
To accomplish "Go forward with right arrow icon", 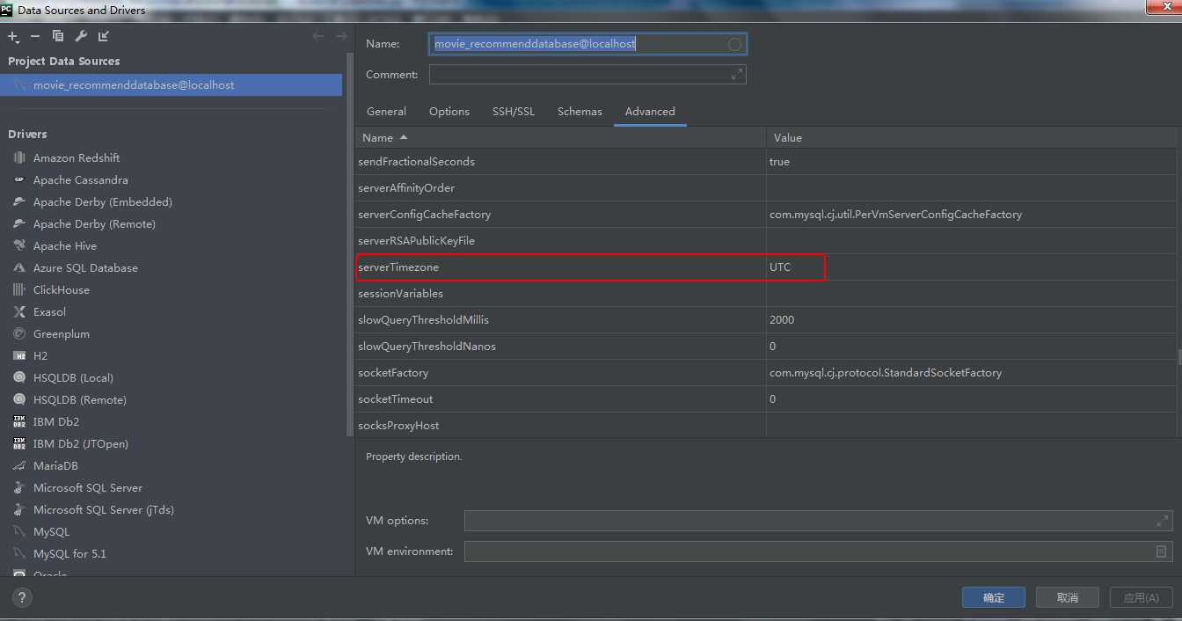I will tap(341, 36).
